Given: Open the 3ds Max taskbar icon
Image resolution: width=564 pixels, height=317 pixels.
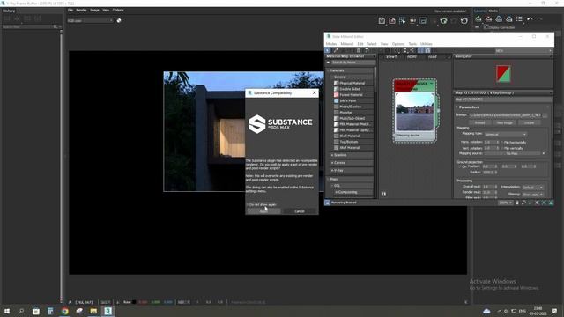Looking at the screenshot, I should tap(108, 311).
